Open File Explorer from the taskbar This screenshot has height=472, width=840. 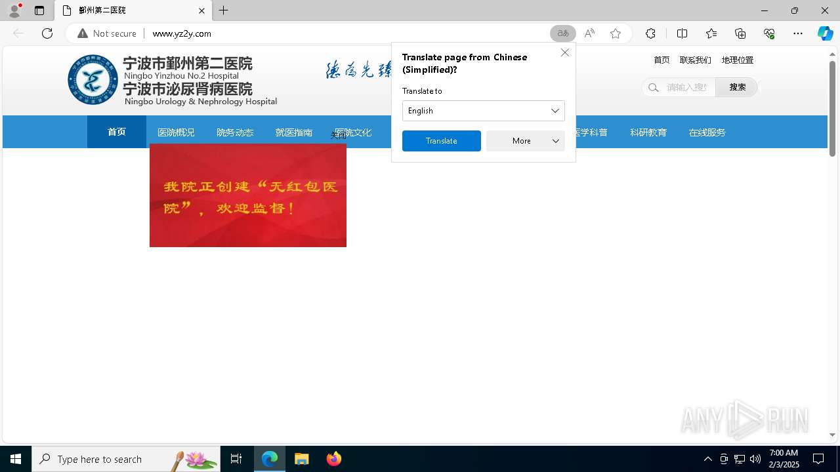tap(302, 459)
